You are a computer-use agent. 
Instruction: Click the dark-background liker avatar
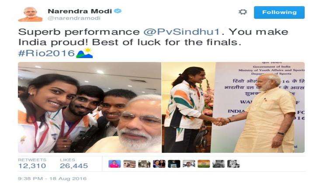[174, 164]
